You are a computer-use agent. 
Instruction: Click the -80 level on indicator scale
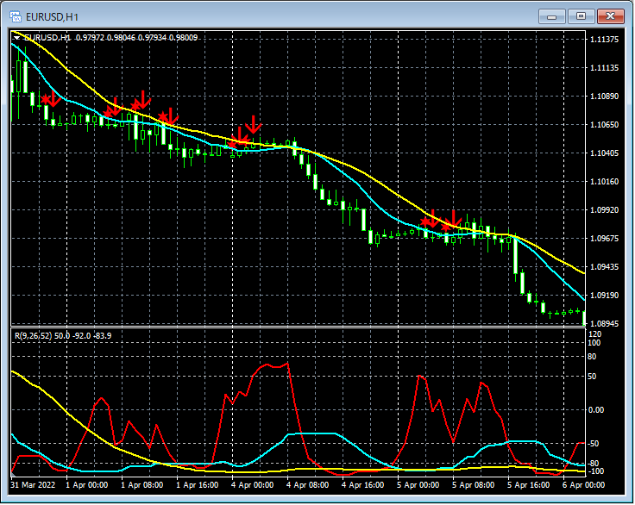coord(594,464)
